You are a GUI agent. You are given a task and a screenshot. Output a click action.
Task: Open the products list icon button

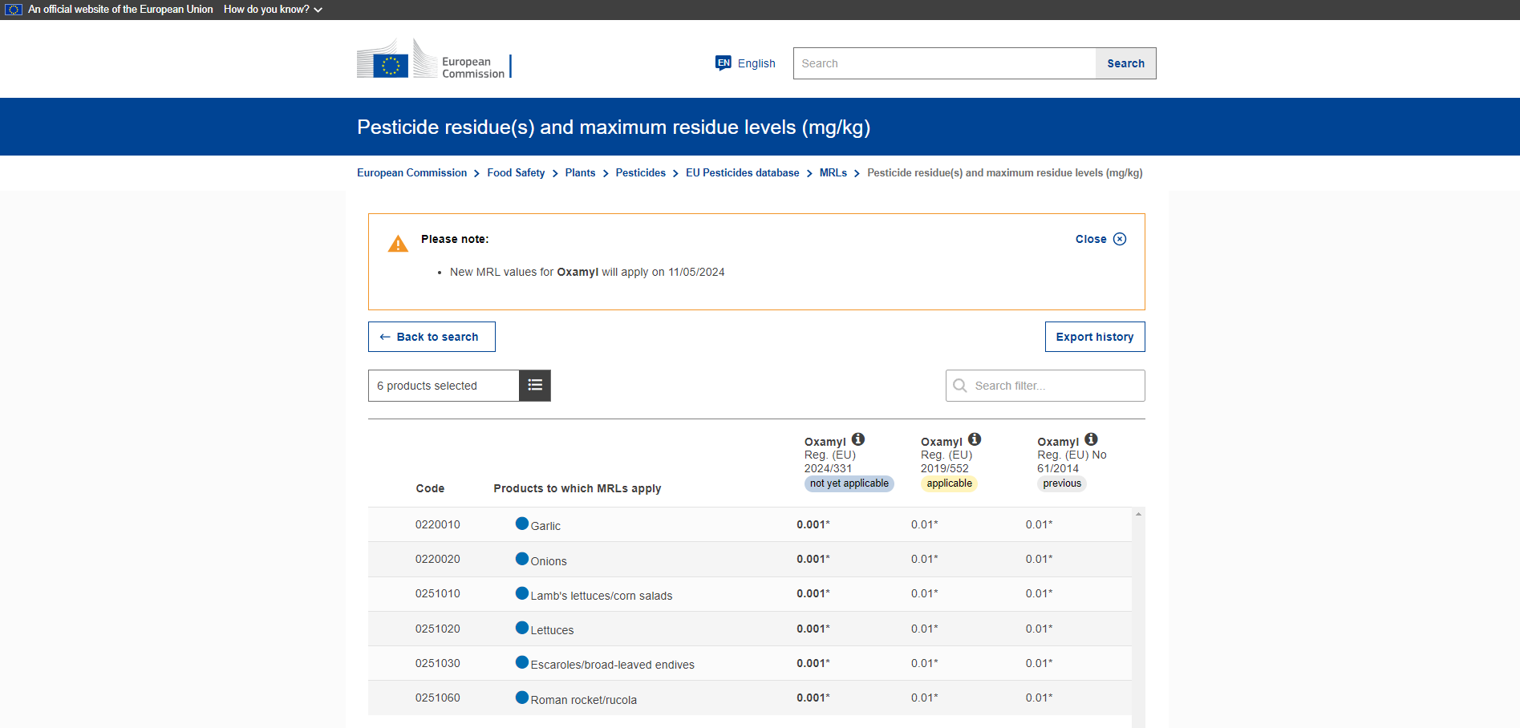[535, 386]
